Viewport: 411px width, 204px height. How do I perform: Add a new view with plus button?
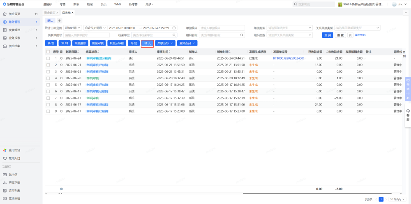59,21
